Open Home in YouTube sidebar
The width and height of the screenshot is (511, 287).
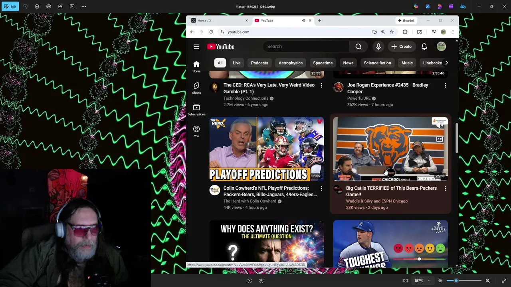(x=196, y=67)
